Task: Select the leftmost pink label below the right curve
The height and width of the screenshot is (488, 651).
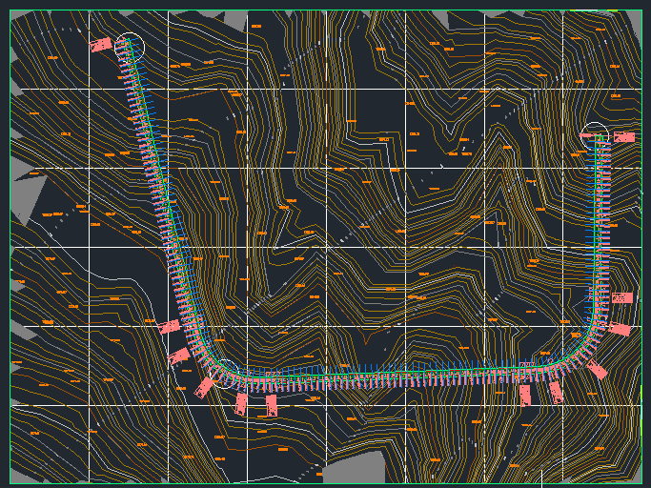Action: 524,393
